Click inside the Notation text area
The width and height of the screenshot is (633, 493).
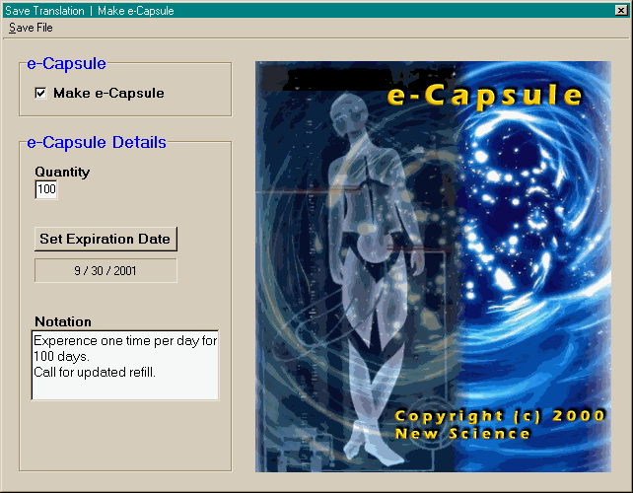pos(124,380)
